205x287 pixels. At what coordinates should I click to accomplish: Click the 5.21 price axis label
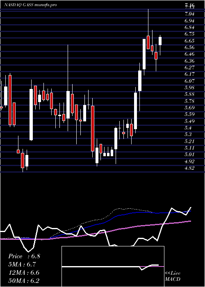point(189,141)
